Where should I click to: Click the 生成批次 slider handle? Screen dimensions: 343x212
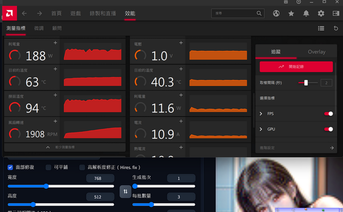click(x=135, y=186)
